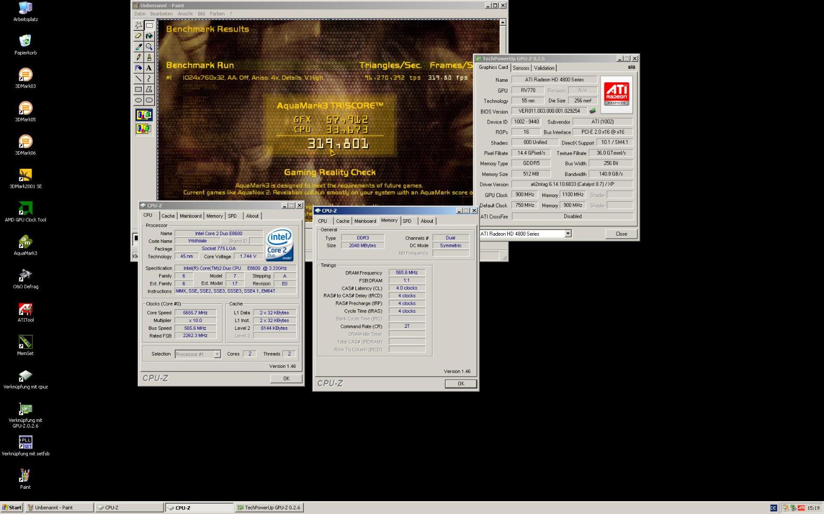Click OK in right CPU-Z memory window
The width and height of the screenshot is (824, 514).
(461, 383)
